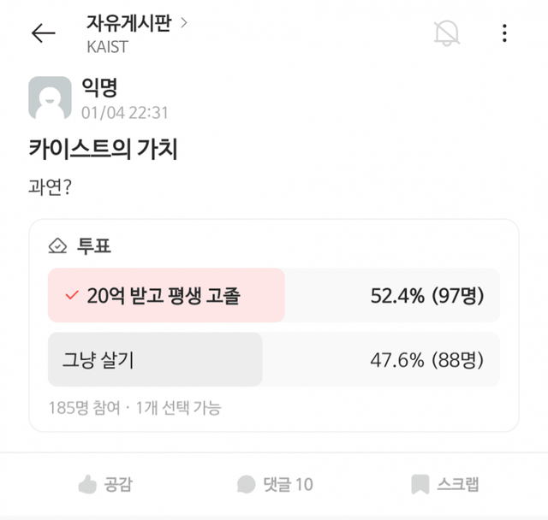Click the red checkmark on voted option

72,296
